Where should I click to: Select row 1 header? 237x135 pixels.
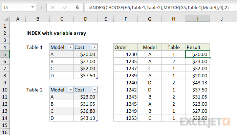pyautogui.click(x=5, y=26)
